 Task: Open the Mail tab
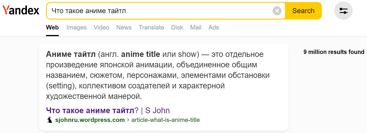click(x=196, y=27)
